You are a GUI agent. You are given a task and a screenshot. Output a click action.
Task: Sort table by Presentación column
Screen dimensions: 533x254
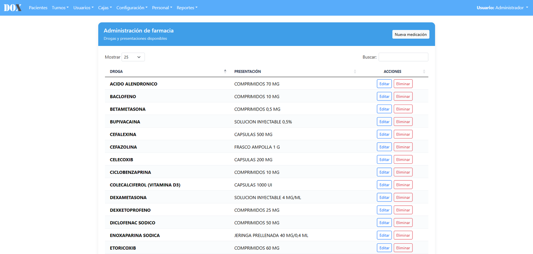[x=294, y=72]
